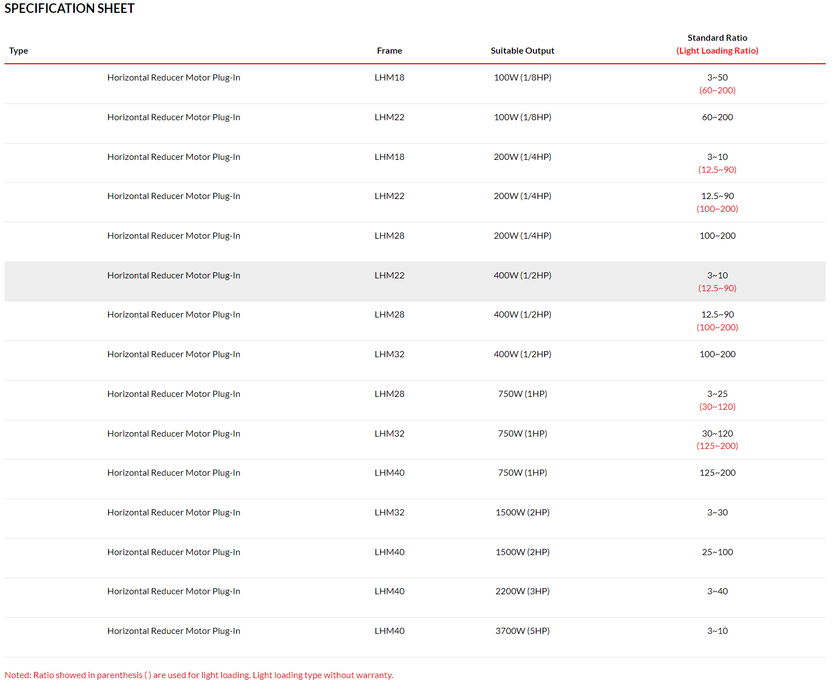Click 400W (1/2HP) output in LHM32 row
This screenshot has width=833, height=682.
(x=522, y=354)
